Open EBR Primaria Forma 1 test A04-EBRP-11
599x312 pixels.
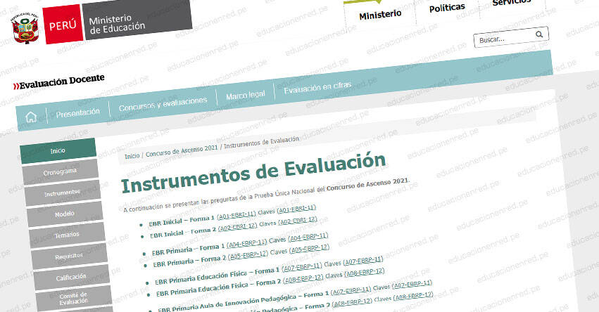click(x=247, y=243)
